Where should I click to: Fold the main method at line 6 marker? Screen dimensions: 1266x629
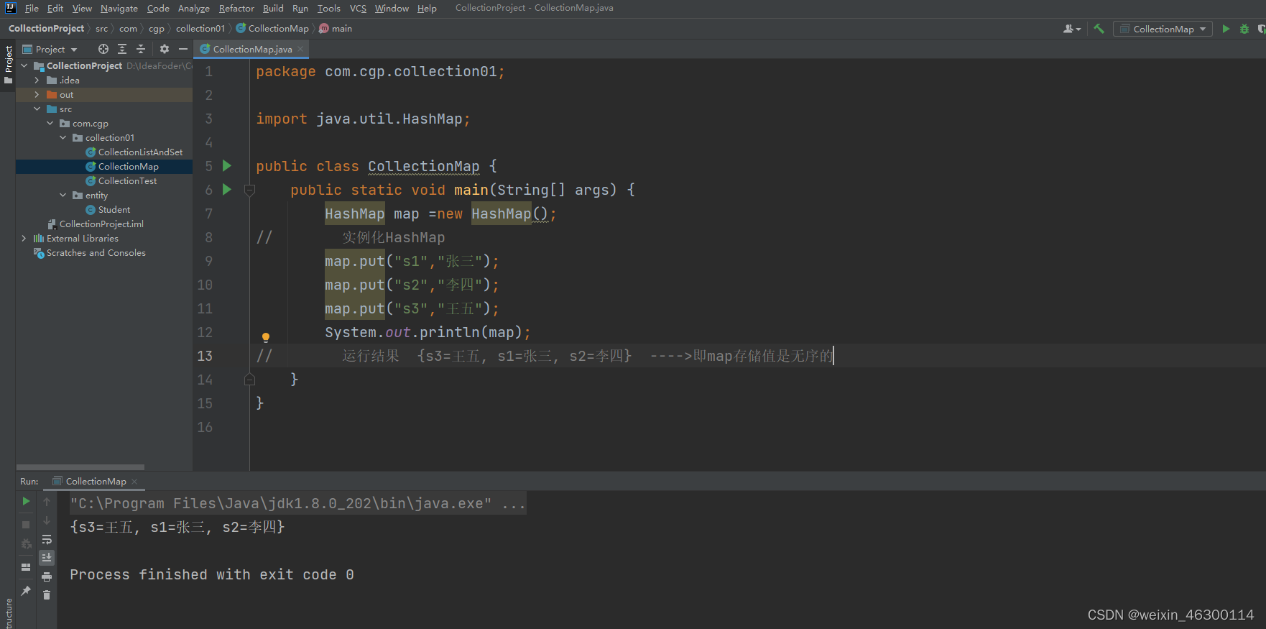point(250,190)
